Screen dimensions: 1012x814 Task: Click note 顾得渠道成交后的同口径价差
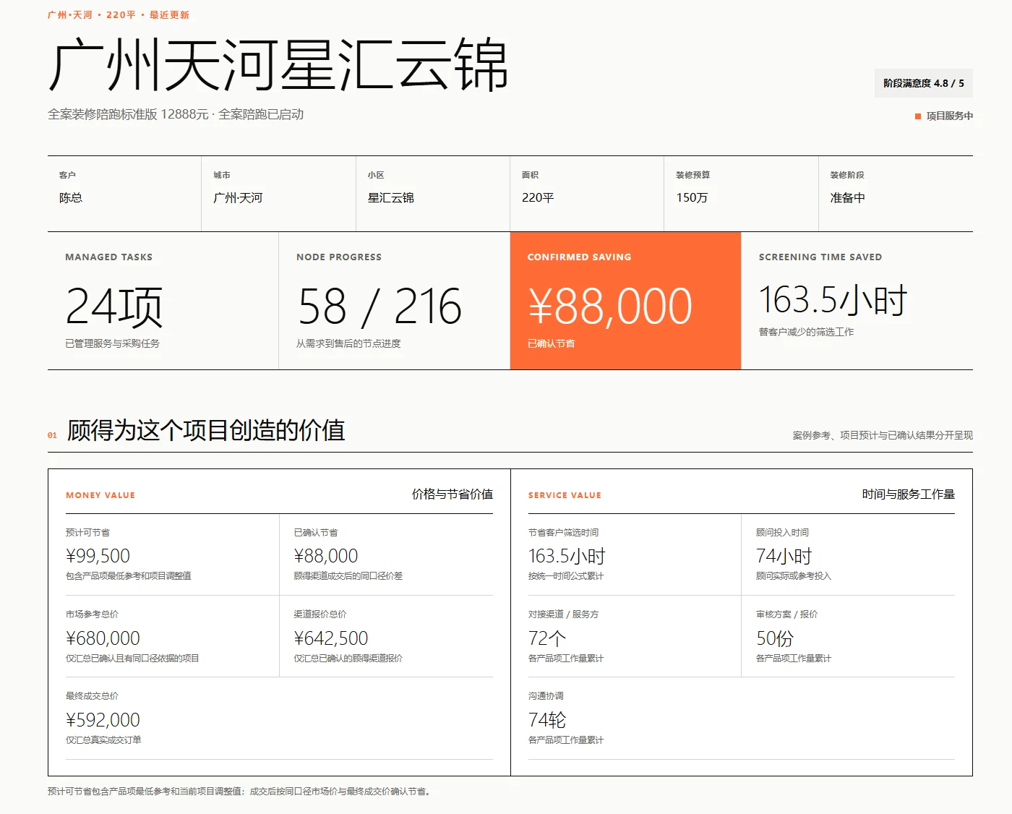348,576
